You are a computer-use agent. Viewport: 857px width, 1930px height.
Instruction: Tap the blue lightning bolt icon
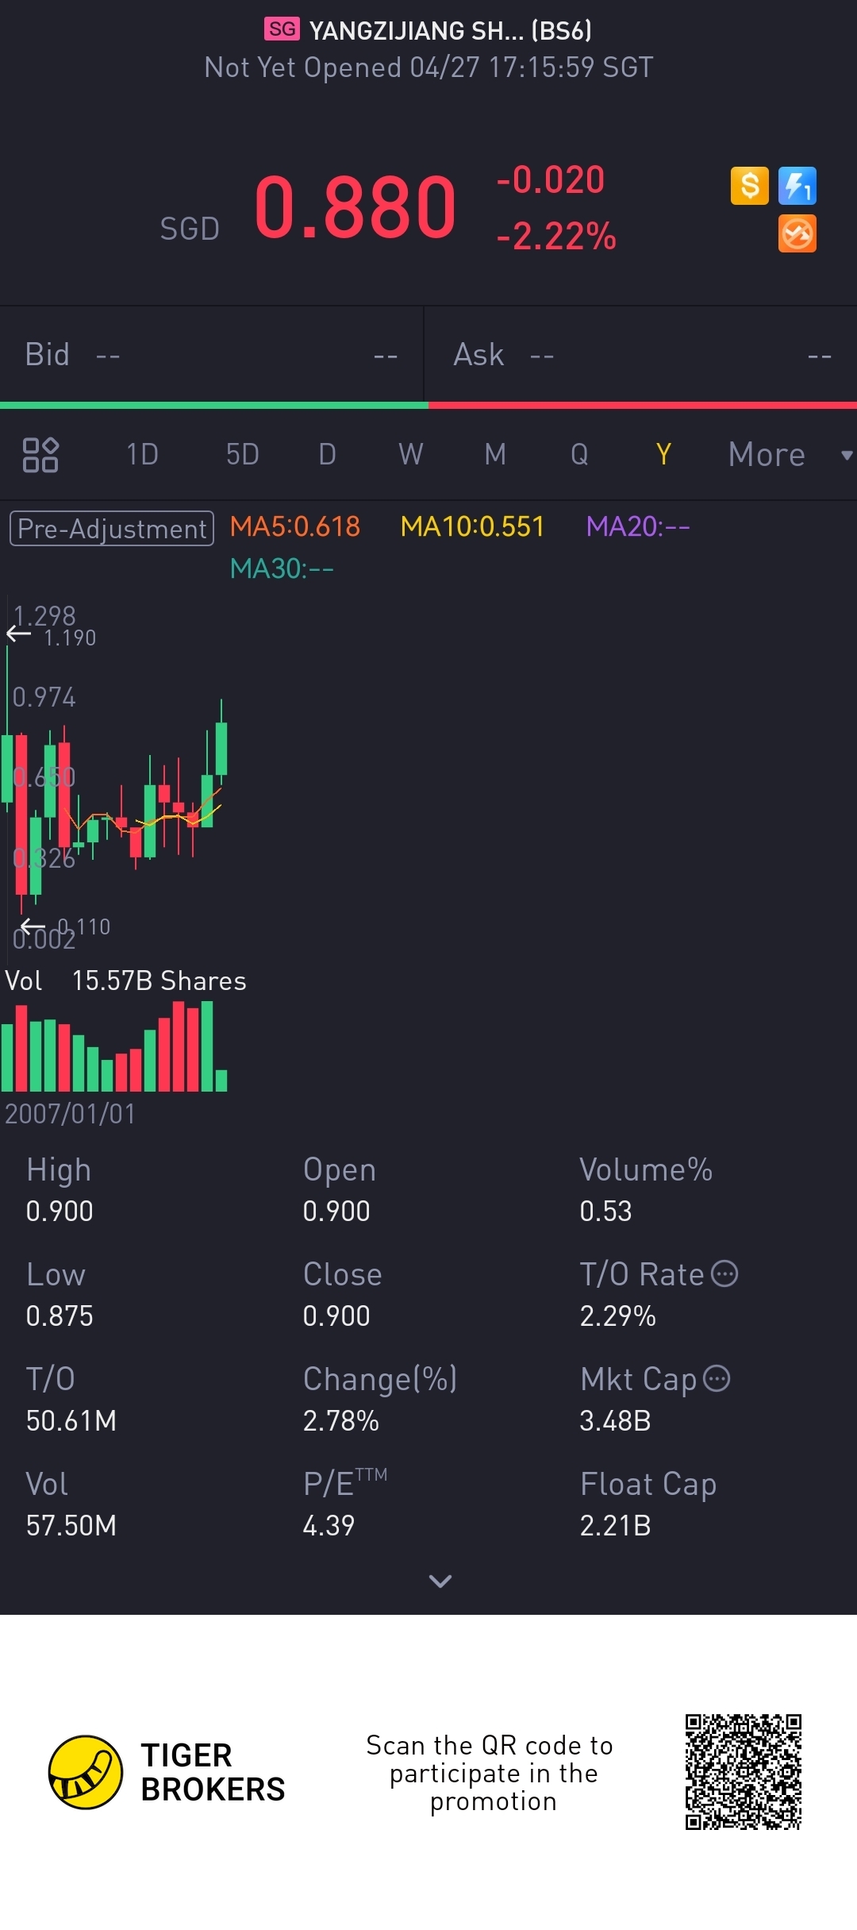(797, 187)
